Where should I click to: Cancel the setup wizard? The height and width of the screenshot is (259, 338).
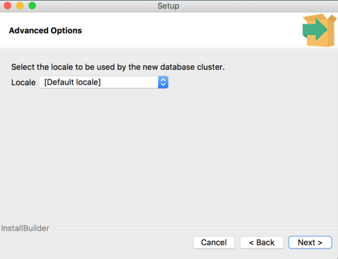[x=214, y=242]
